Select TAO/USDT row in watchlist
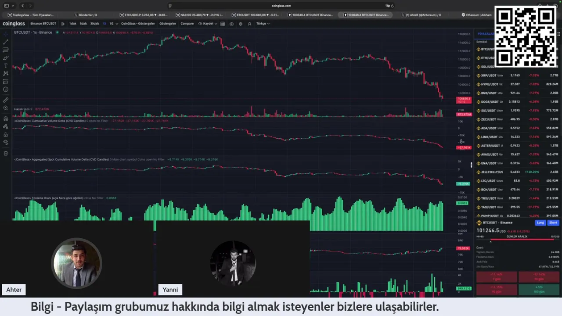562x316 pixels. (x=518, y=207)
